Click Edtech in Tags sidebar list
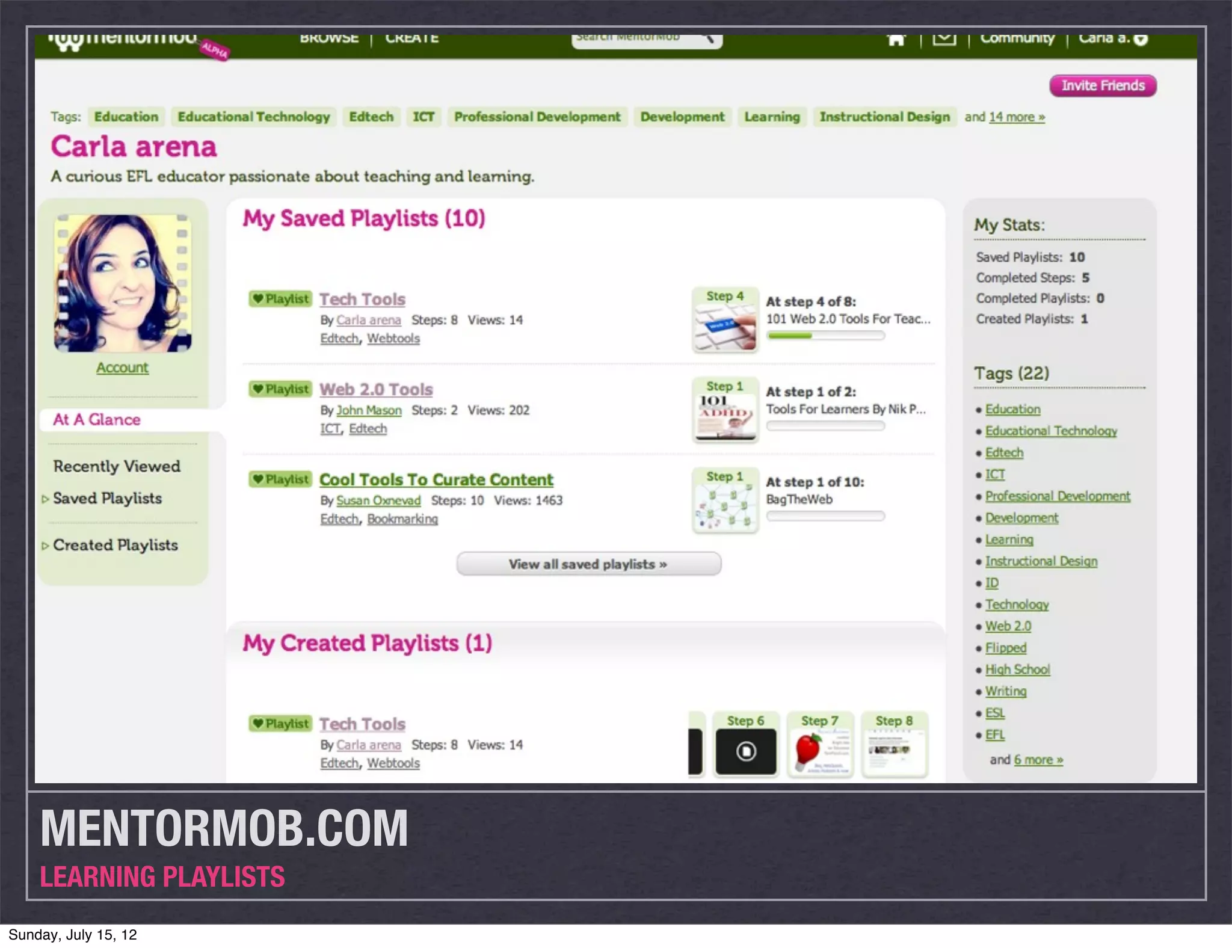The height and width of the screenshot is (948, 1232). (1004, 452)
